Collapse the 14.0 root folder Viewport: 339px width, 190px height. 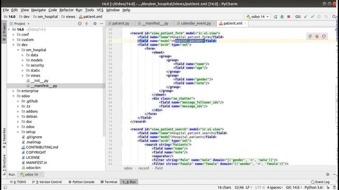coord(9,30)
